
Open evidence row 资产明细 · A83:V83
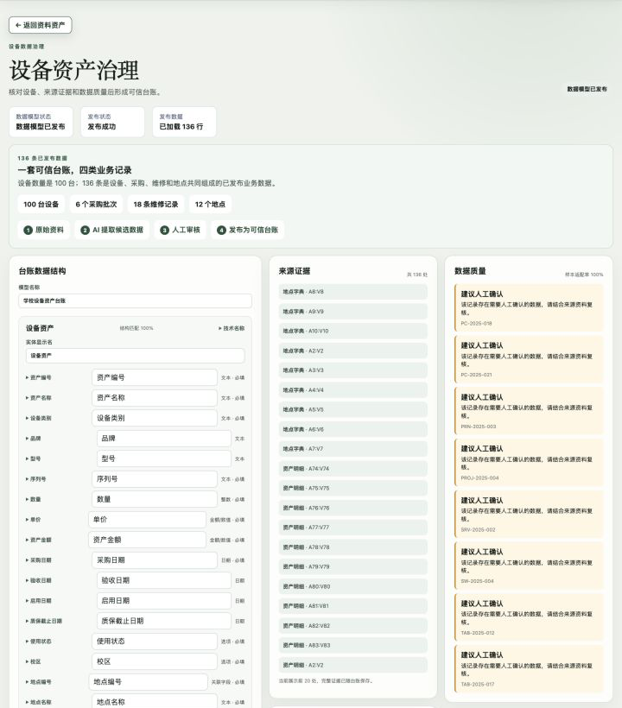click(352, 645)
